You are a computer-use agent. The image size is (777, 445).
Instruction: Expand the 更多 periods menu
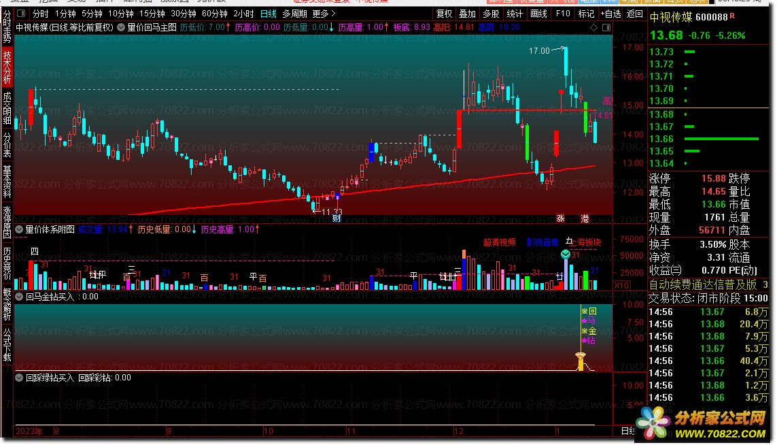point(324,14)
